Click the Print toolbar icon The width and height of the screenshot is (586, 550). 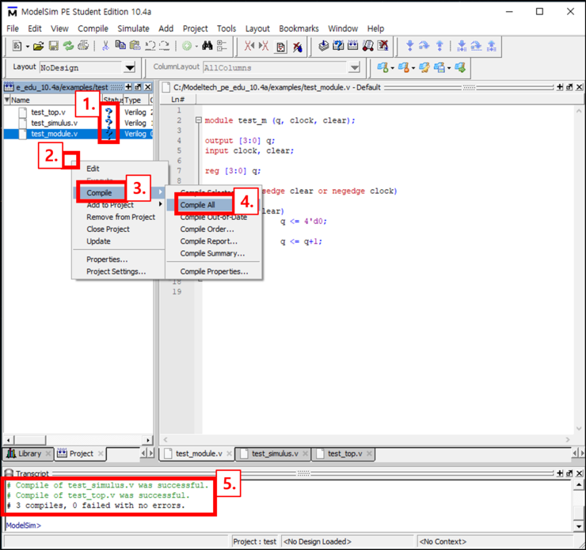83,46
